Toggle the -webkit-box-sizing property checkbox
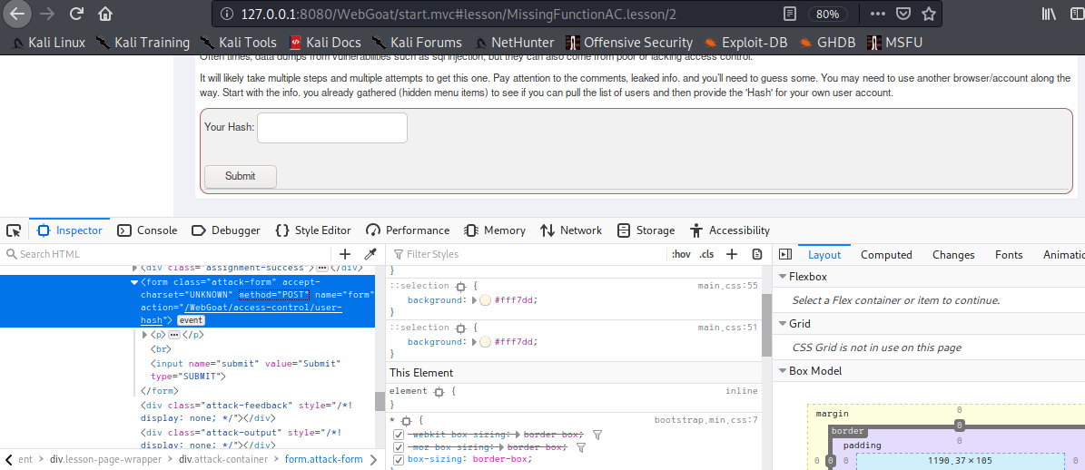 (399, 436)
